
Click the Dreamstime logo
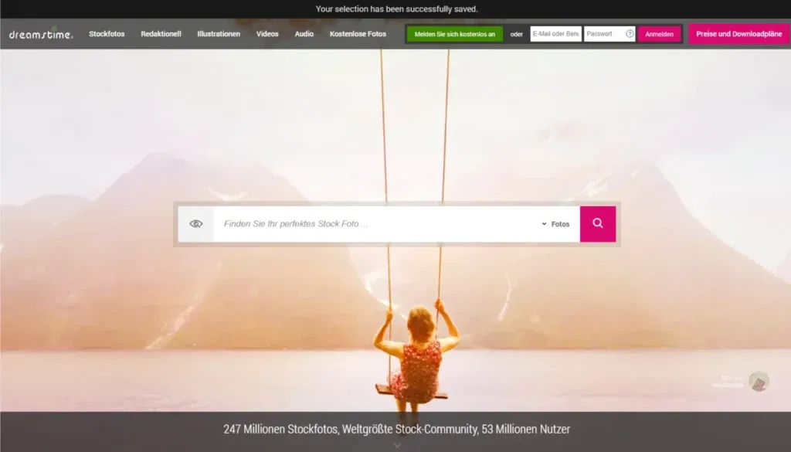41,34
